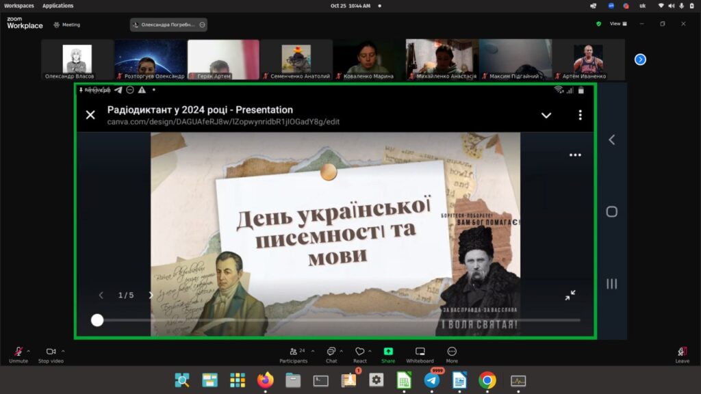Select Олександр Власов video thumbnail

(77, 60)
